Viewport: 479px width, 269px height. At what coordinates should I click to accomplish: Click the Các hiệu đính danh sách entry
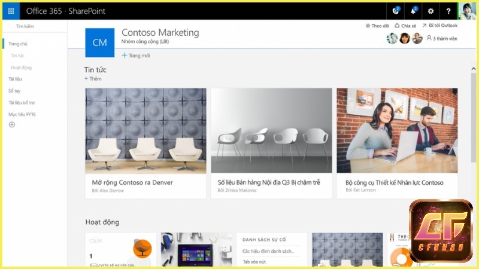(268, 251)
